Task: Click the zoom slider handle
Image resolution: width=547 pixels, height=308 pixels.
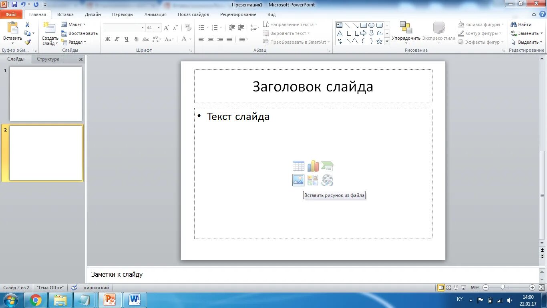Action: coord(503,288)
